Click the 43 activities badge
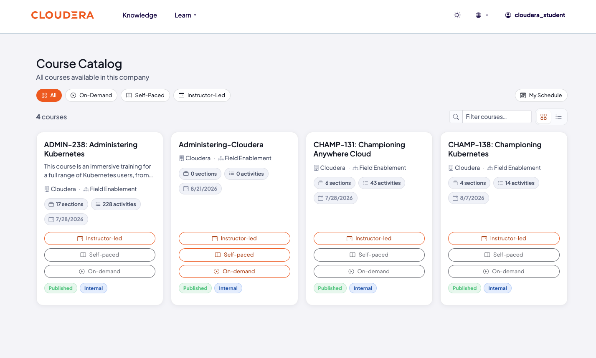 tap(382, 183)
